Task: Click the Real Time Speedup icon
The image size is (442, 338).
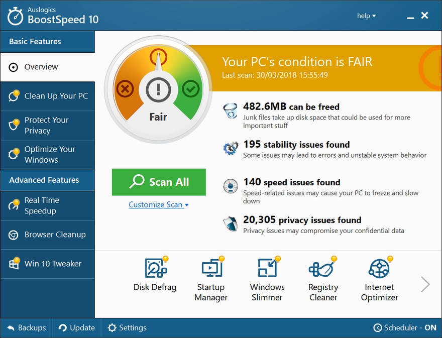Action: 14,205
